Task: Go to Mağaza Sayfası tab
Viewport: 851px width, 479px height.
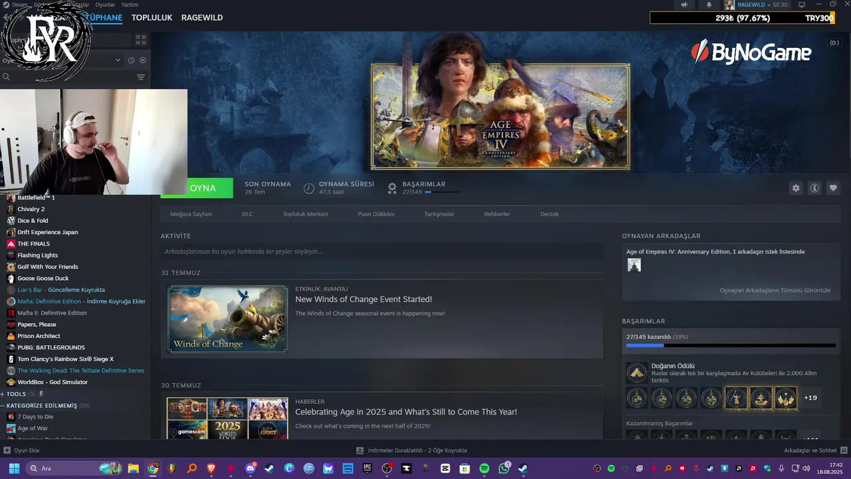Action: click(191, 214)
